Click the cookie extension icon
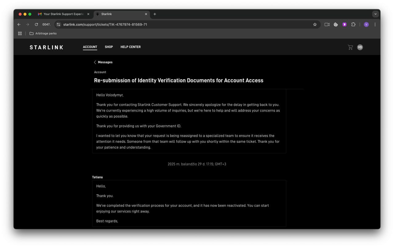Image resolution: width=394 pixels, height=247 pixels. (x=336, y=25)
